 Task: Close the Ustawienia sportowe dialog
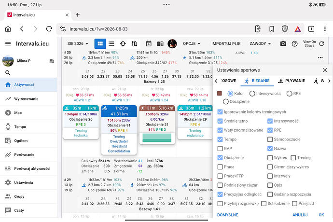tap(324, 70)
